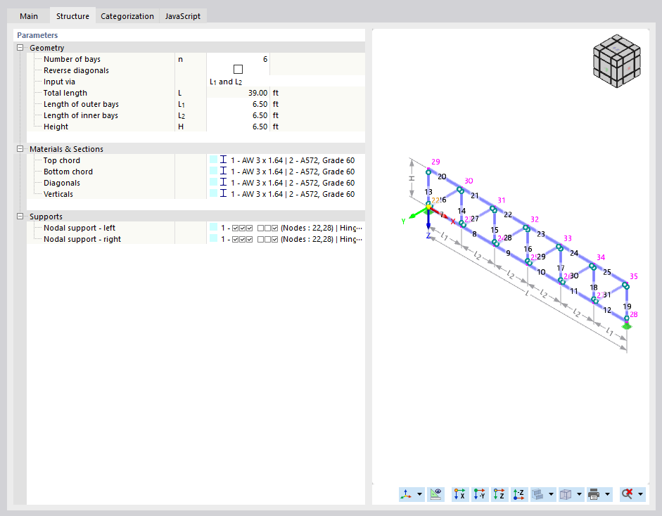Toggle the first support checkbox for Nodal support - left

pyautogui.click(x=235, y=228)
